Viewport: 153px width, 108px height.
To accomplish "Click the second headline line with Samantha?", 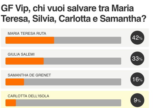I will (73, 19).
